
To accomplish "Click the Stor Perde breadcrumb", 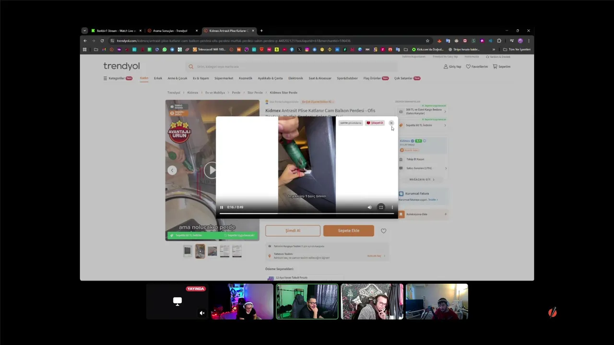I will (x=255, y=92).
